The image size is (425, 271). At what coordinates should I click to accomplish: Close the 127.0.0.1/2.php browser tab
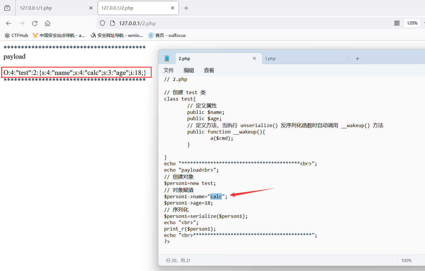(172, 8)
